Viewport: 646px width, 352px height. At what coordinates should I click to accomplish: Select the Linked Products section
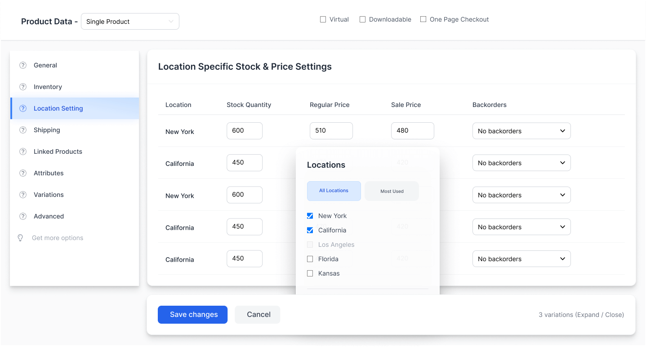[x=58, y=151]
